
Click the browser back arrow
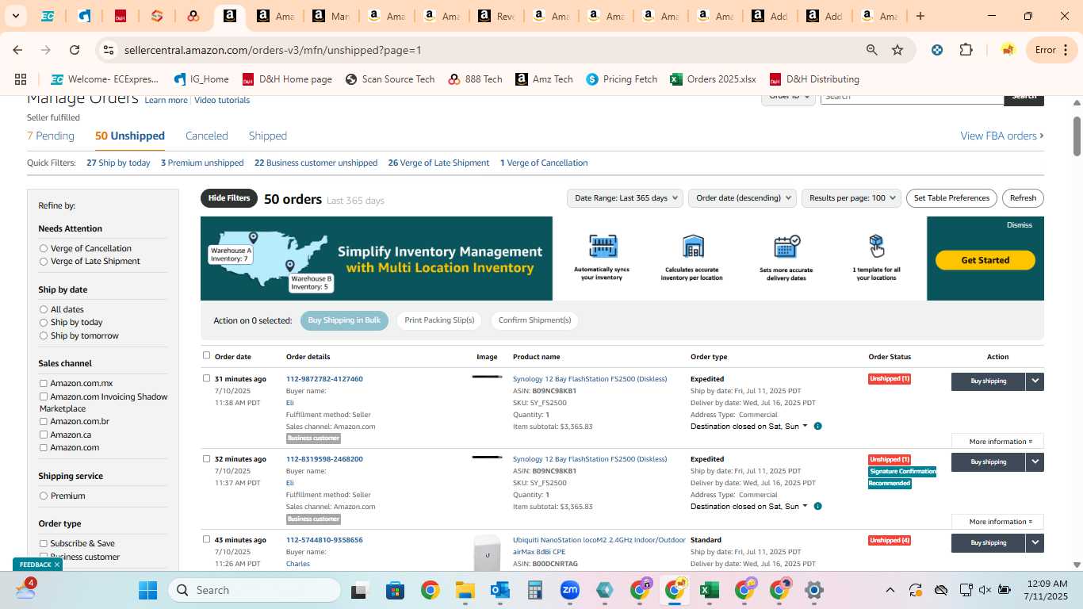(17, 50)
